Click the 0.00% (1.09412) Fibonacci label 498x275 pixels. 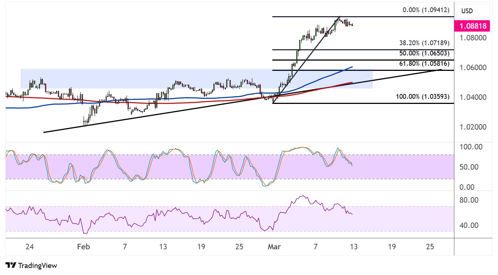coord(426,10)
